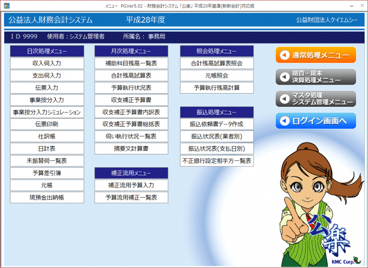
Task: Open 振込依頼書データ作成
Action: 217,124
